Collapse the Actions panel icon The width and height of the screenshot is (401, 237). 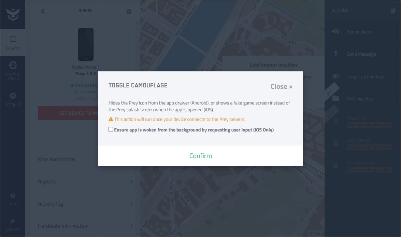[393, 11]
